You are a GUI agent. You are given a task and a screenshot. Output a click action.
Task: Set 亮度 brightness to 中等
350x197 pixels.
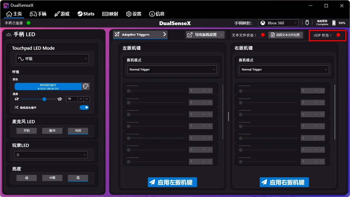coord(52,178)
